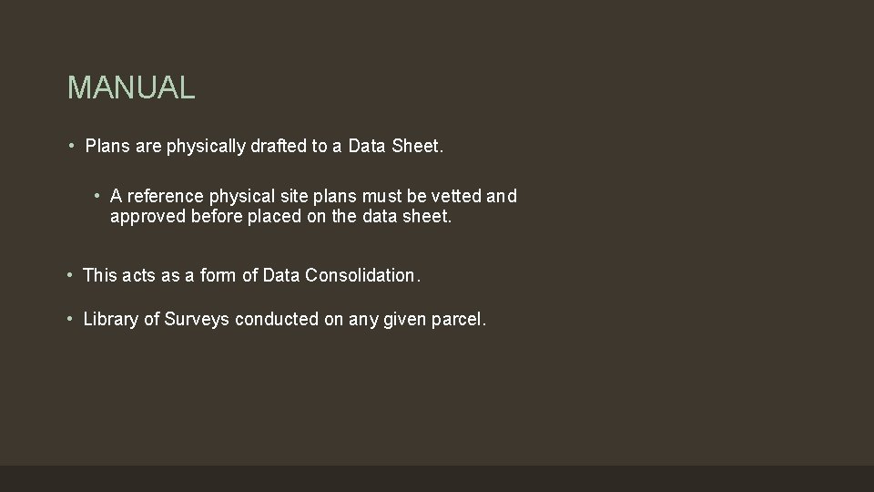The image size is (874, 492).
Task: Select the bullet marker before 'This acts'
Action: point(71,274)
